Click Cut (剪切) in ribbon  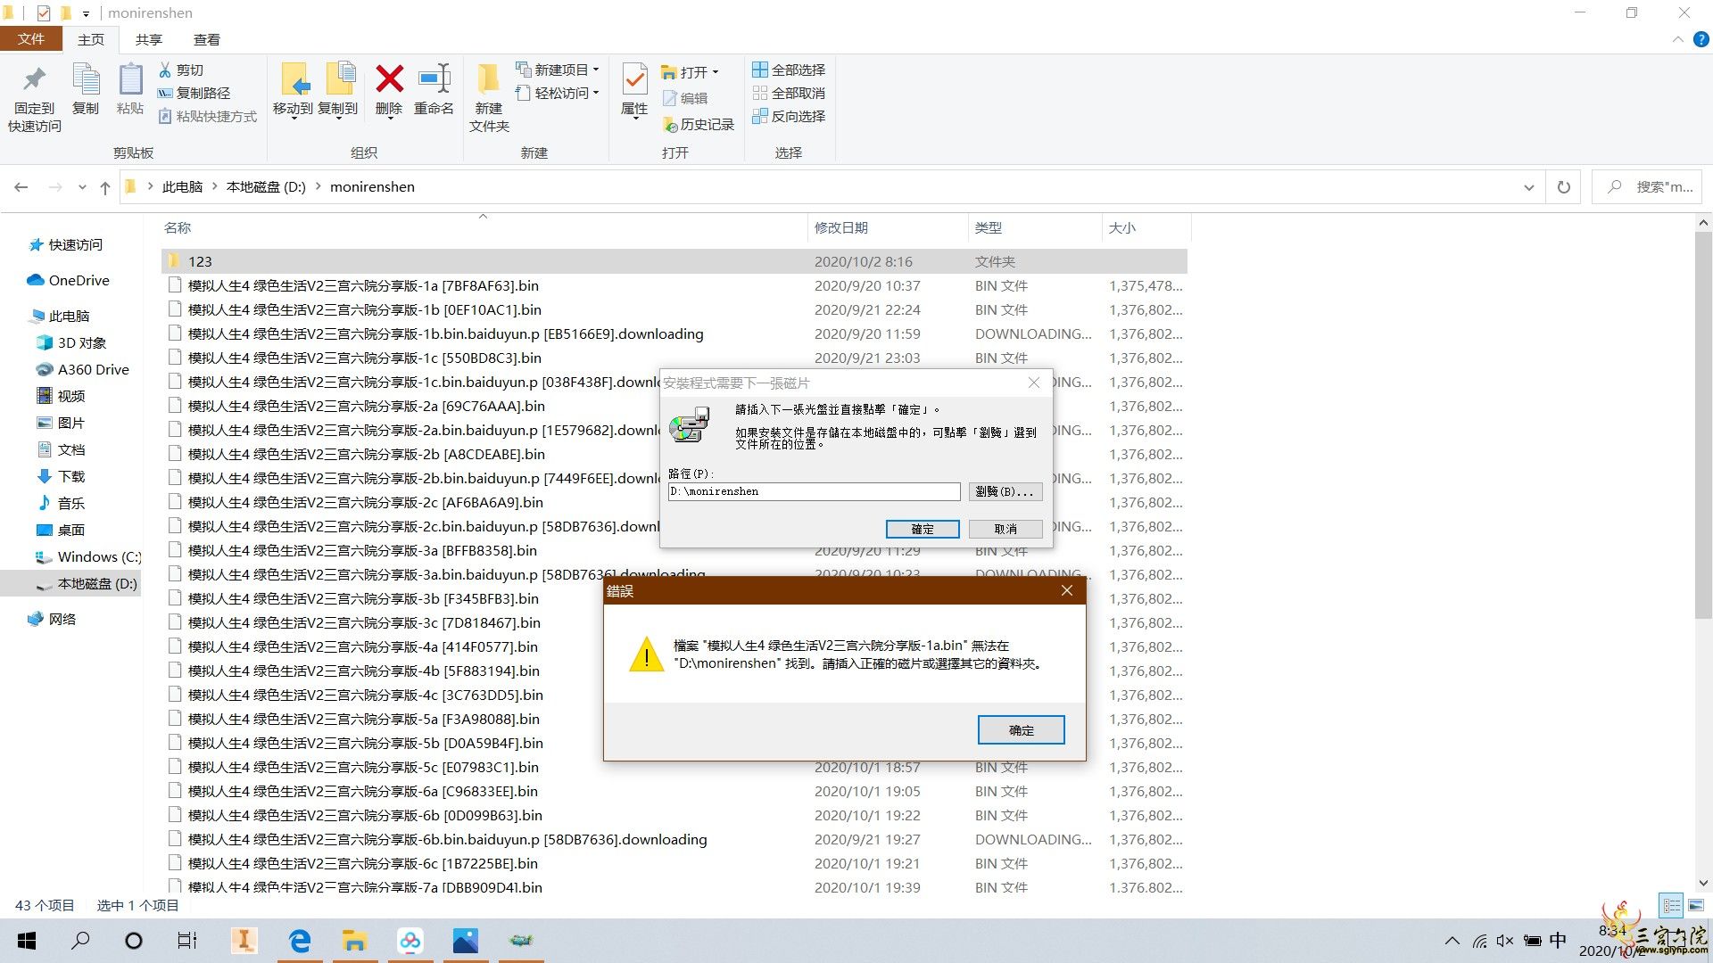[x=181, y=70]
